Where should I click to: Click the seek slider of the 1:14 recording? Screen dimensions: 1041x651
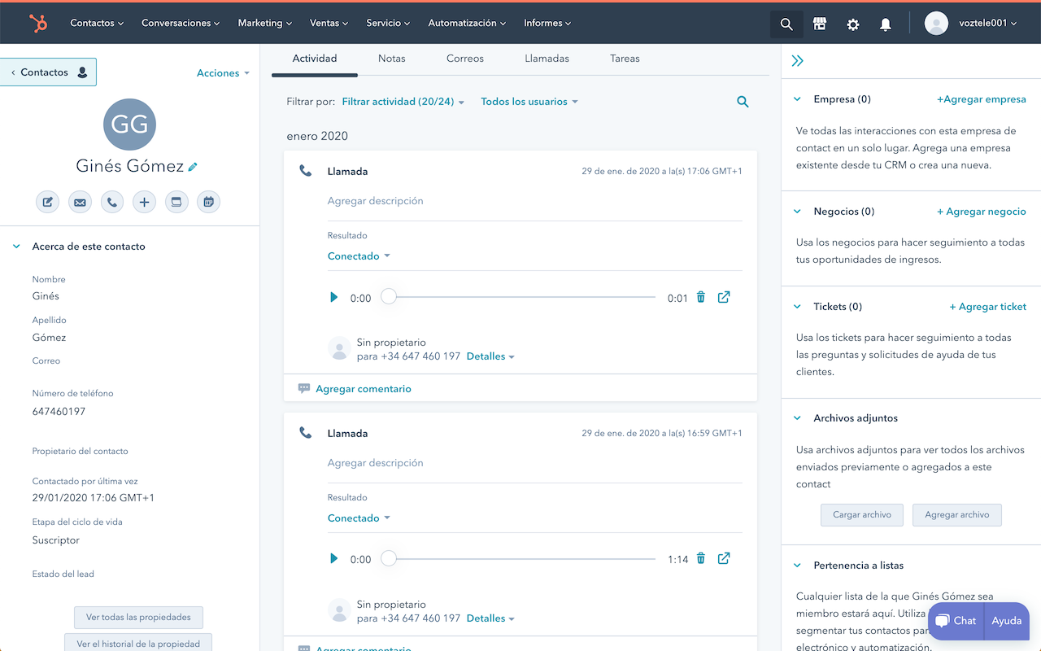518,558
